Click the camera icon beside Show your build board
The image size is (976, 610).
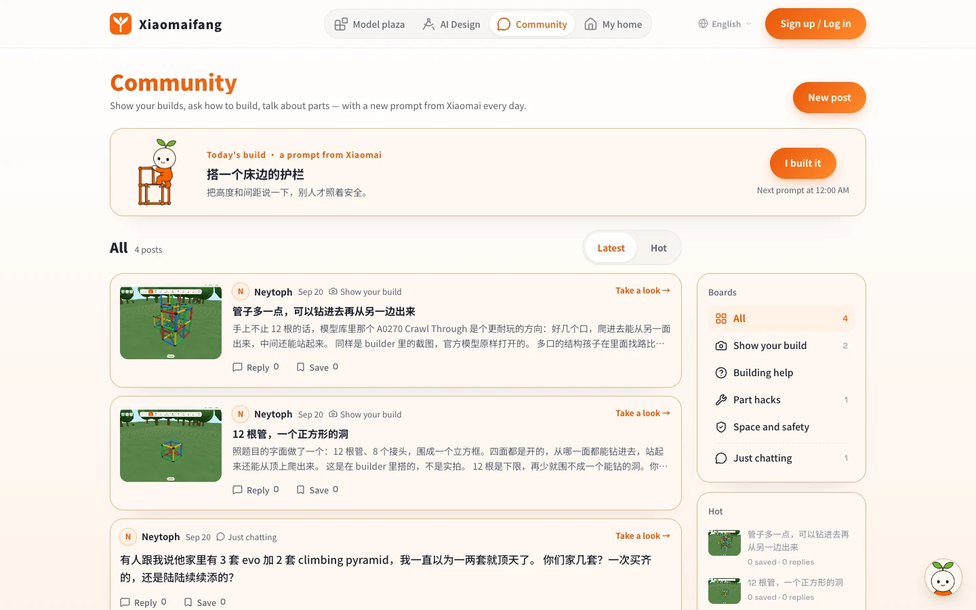721,346
